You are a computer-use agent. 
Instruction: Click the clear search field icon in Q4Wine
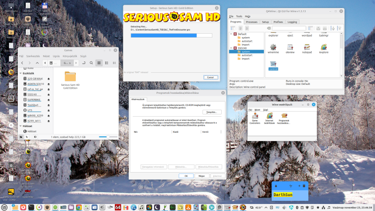269,28
